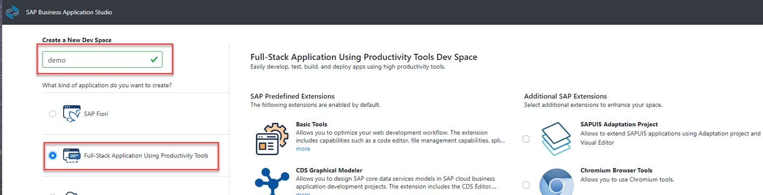Click the CDS Graphical Modeler heading

click(329, 170)
